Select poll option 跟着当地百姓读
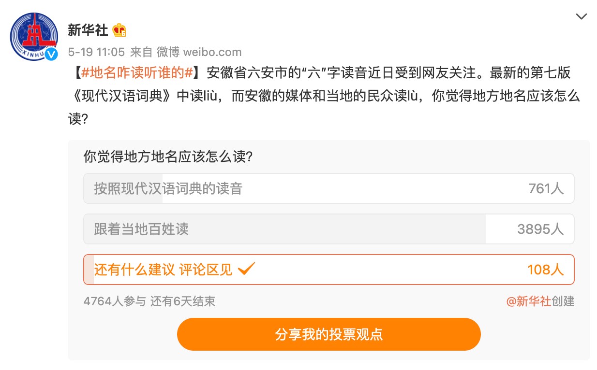 [x=141, y=229]
